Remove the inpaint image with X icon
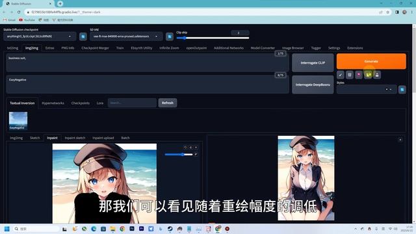Viewport: 416px width, 234px height. 196,148
